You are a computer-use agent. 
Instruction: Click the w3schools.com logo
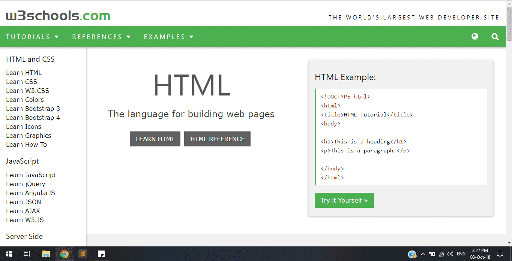coord(57,15)
